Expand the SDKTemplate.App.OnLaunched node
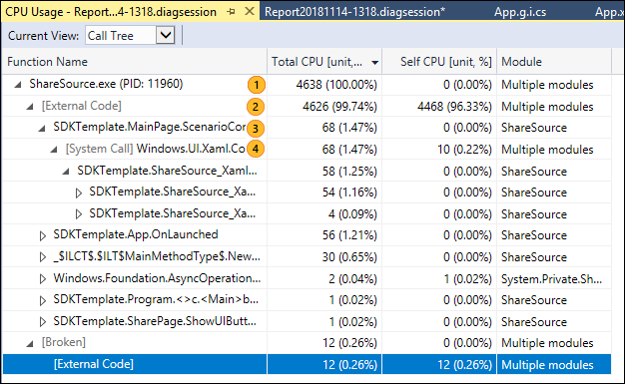Screen dimensions: 625x384 point(43,235)
